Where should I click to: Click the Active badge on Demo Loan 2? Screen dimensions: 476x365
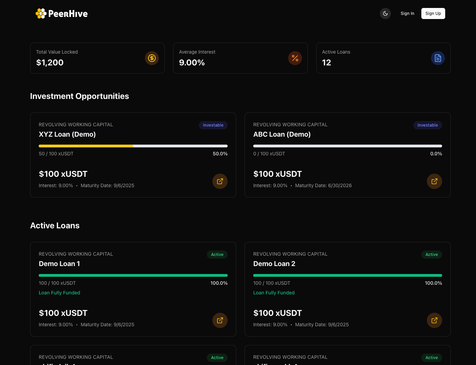coord(432,254)
